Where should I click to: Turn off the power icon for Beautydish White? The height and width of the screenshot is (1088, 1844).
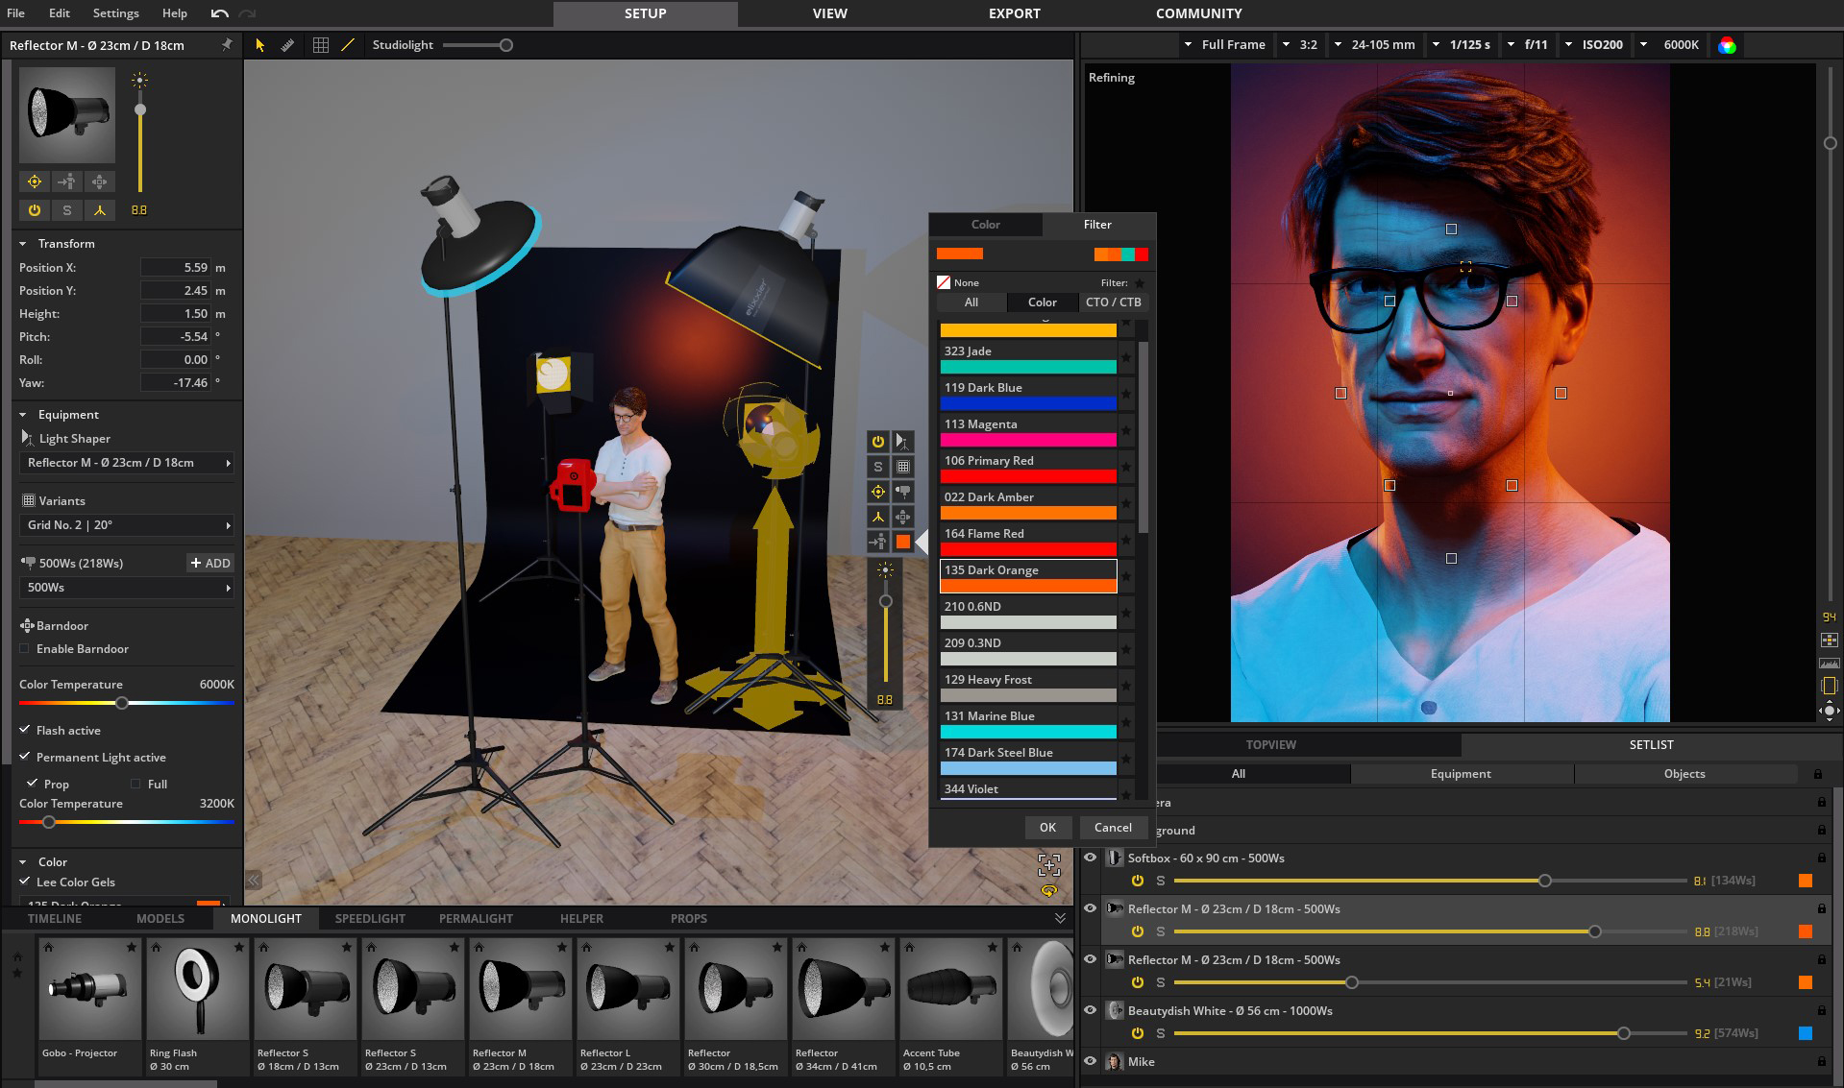point(1137,1033)
